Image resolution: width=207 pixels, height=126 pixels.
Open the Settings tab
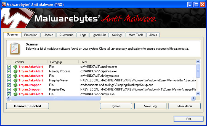click(x=117, y=35)
